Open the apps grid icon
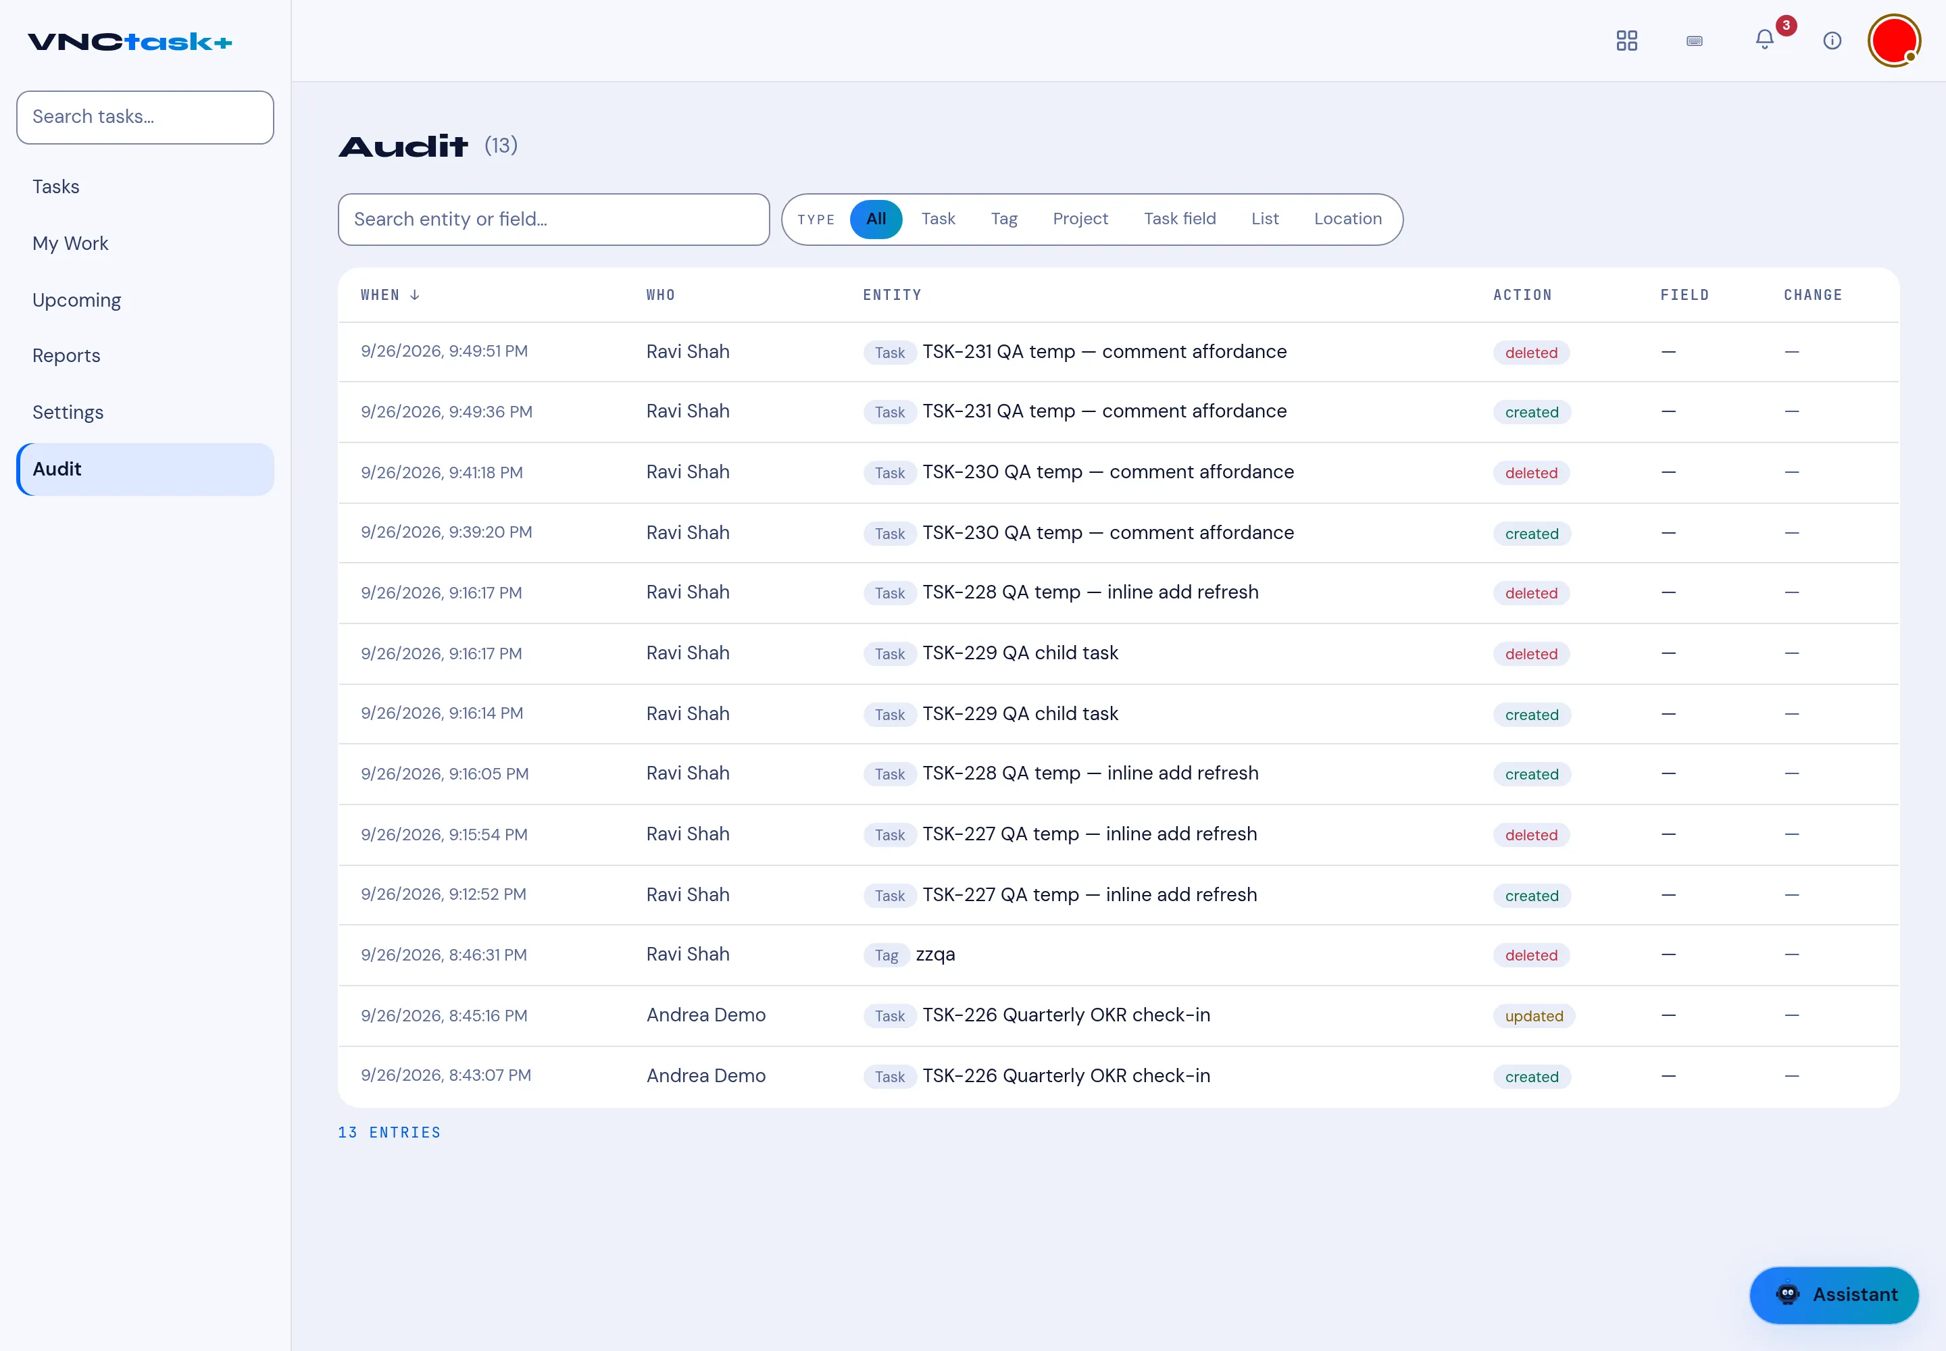 [x=1626, y=41]
